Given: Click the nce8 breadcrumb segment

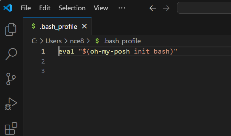Looking at the screenshot, I should (77, 41).
